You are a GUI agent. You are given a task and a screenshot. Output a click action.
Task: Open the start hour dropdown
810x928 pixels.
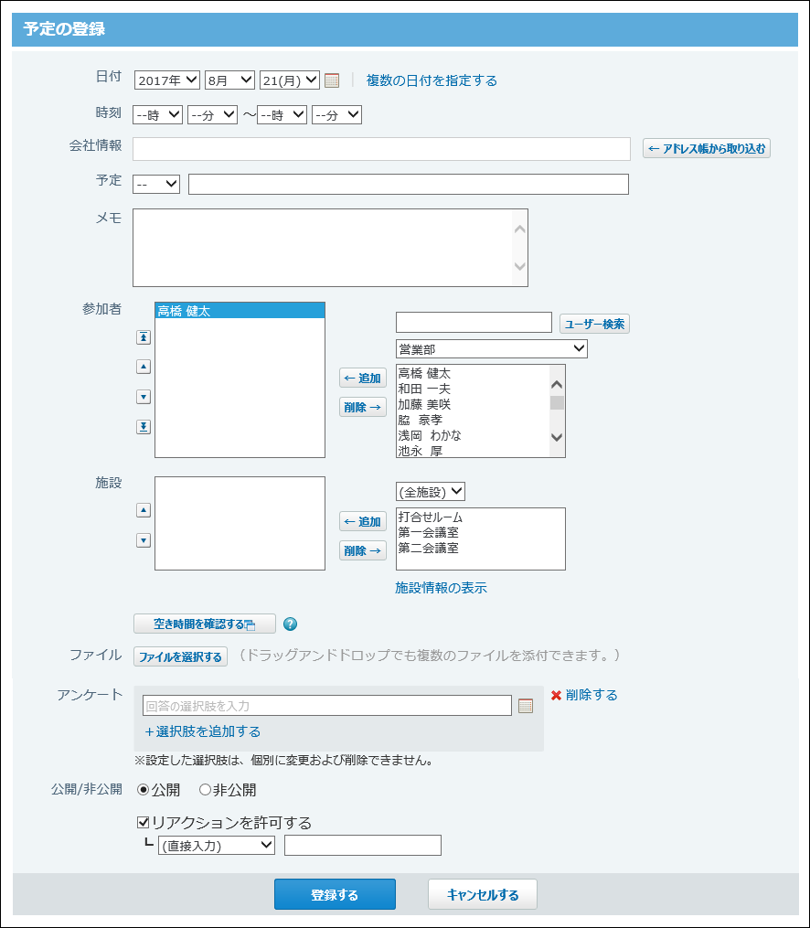(157, 115)
